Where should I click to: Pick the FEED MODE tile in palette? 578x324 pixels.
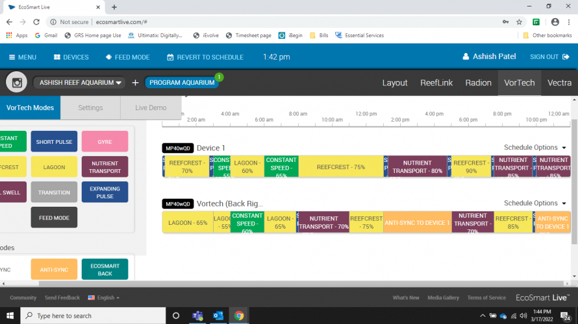[54, 218]
